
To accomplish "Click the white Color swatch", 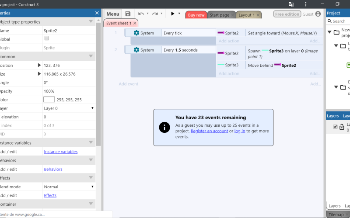I will [49, 100].
